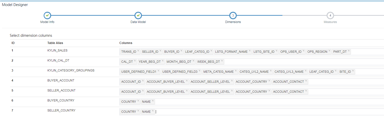This screenshot has height=118, width=384.
Task: Remove OPS_REGION tag via its x icon
Action: click(x=329, y=51)
